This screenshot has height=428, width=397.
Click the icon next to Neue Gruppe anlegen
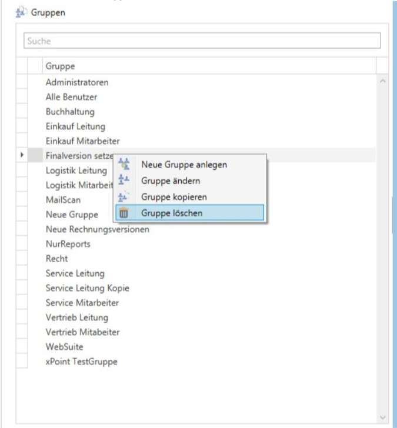(124, 165)
